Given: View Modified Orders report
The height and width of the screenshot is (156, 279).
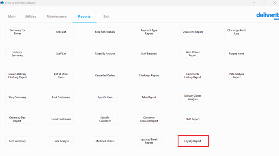Looking at the screenshot, I should tap(105, 141).
